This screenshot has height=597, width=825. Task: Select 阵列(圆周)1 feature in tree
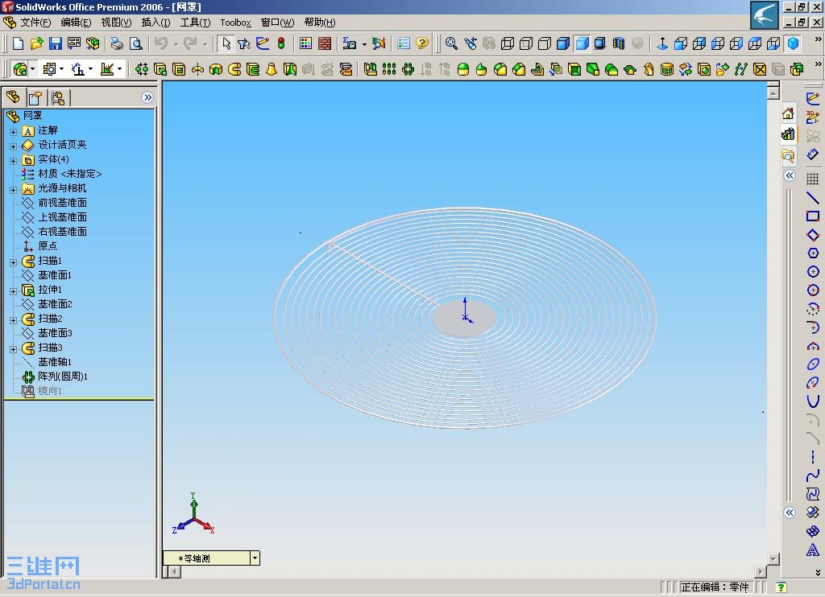63,377
